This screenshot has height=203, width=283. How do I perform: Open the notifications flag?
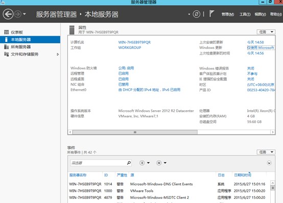[211, 14]
